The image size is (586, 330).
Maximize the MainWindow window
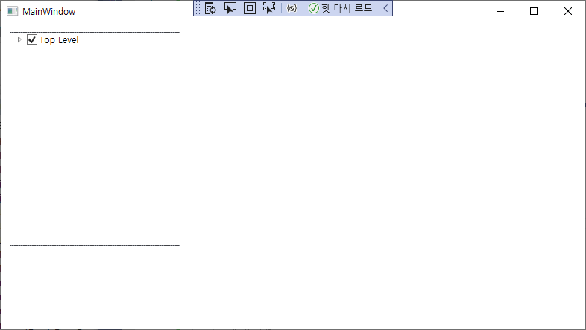(x=534, y=11)
